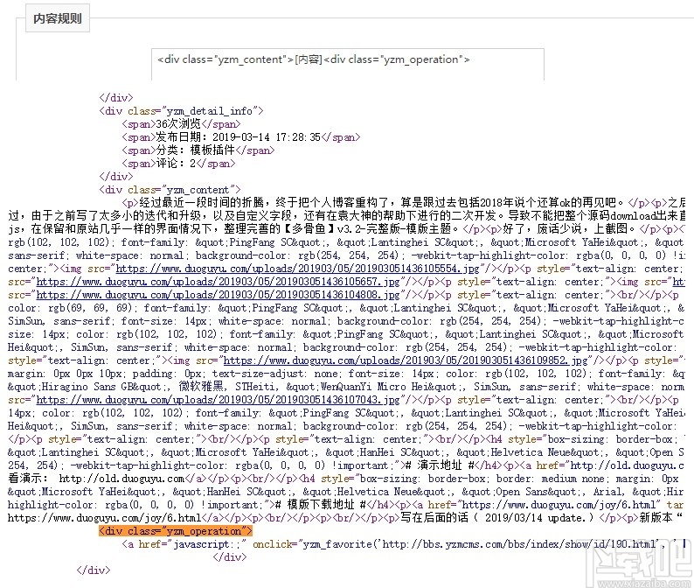Open the 201903051436105554.jpg image link

tap(298, 269)
